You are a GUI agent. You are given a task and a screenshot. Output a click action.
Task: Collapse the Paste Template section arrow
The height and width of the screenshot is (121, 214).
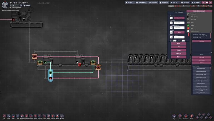(x=211, y=65)
